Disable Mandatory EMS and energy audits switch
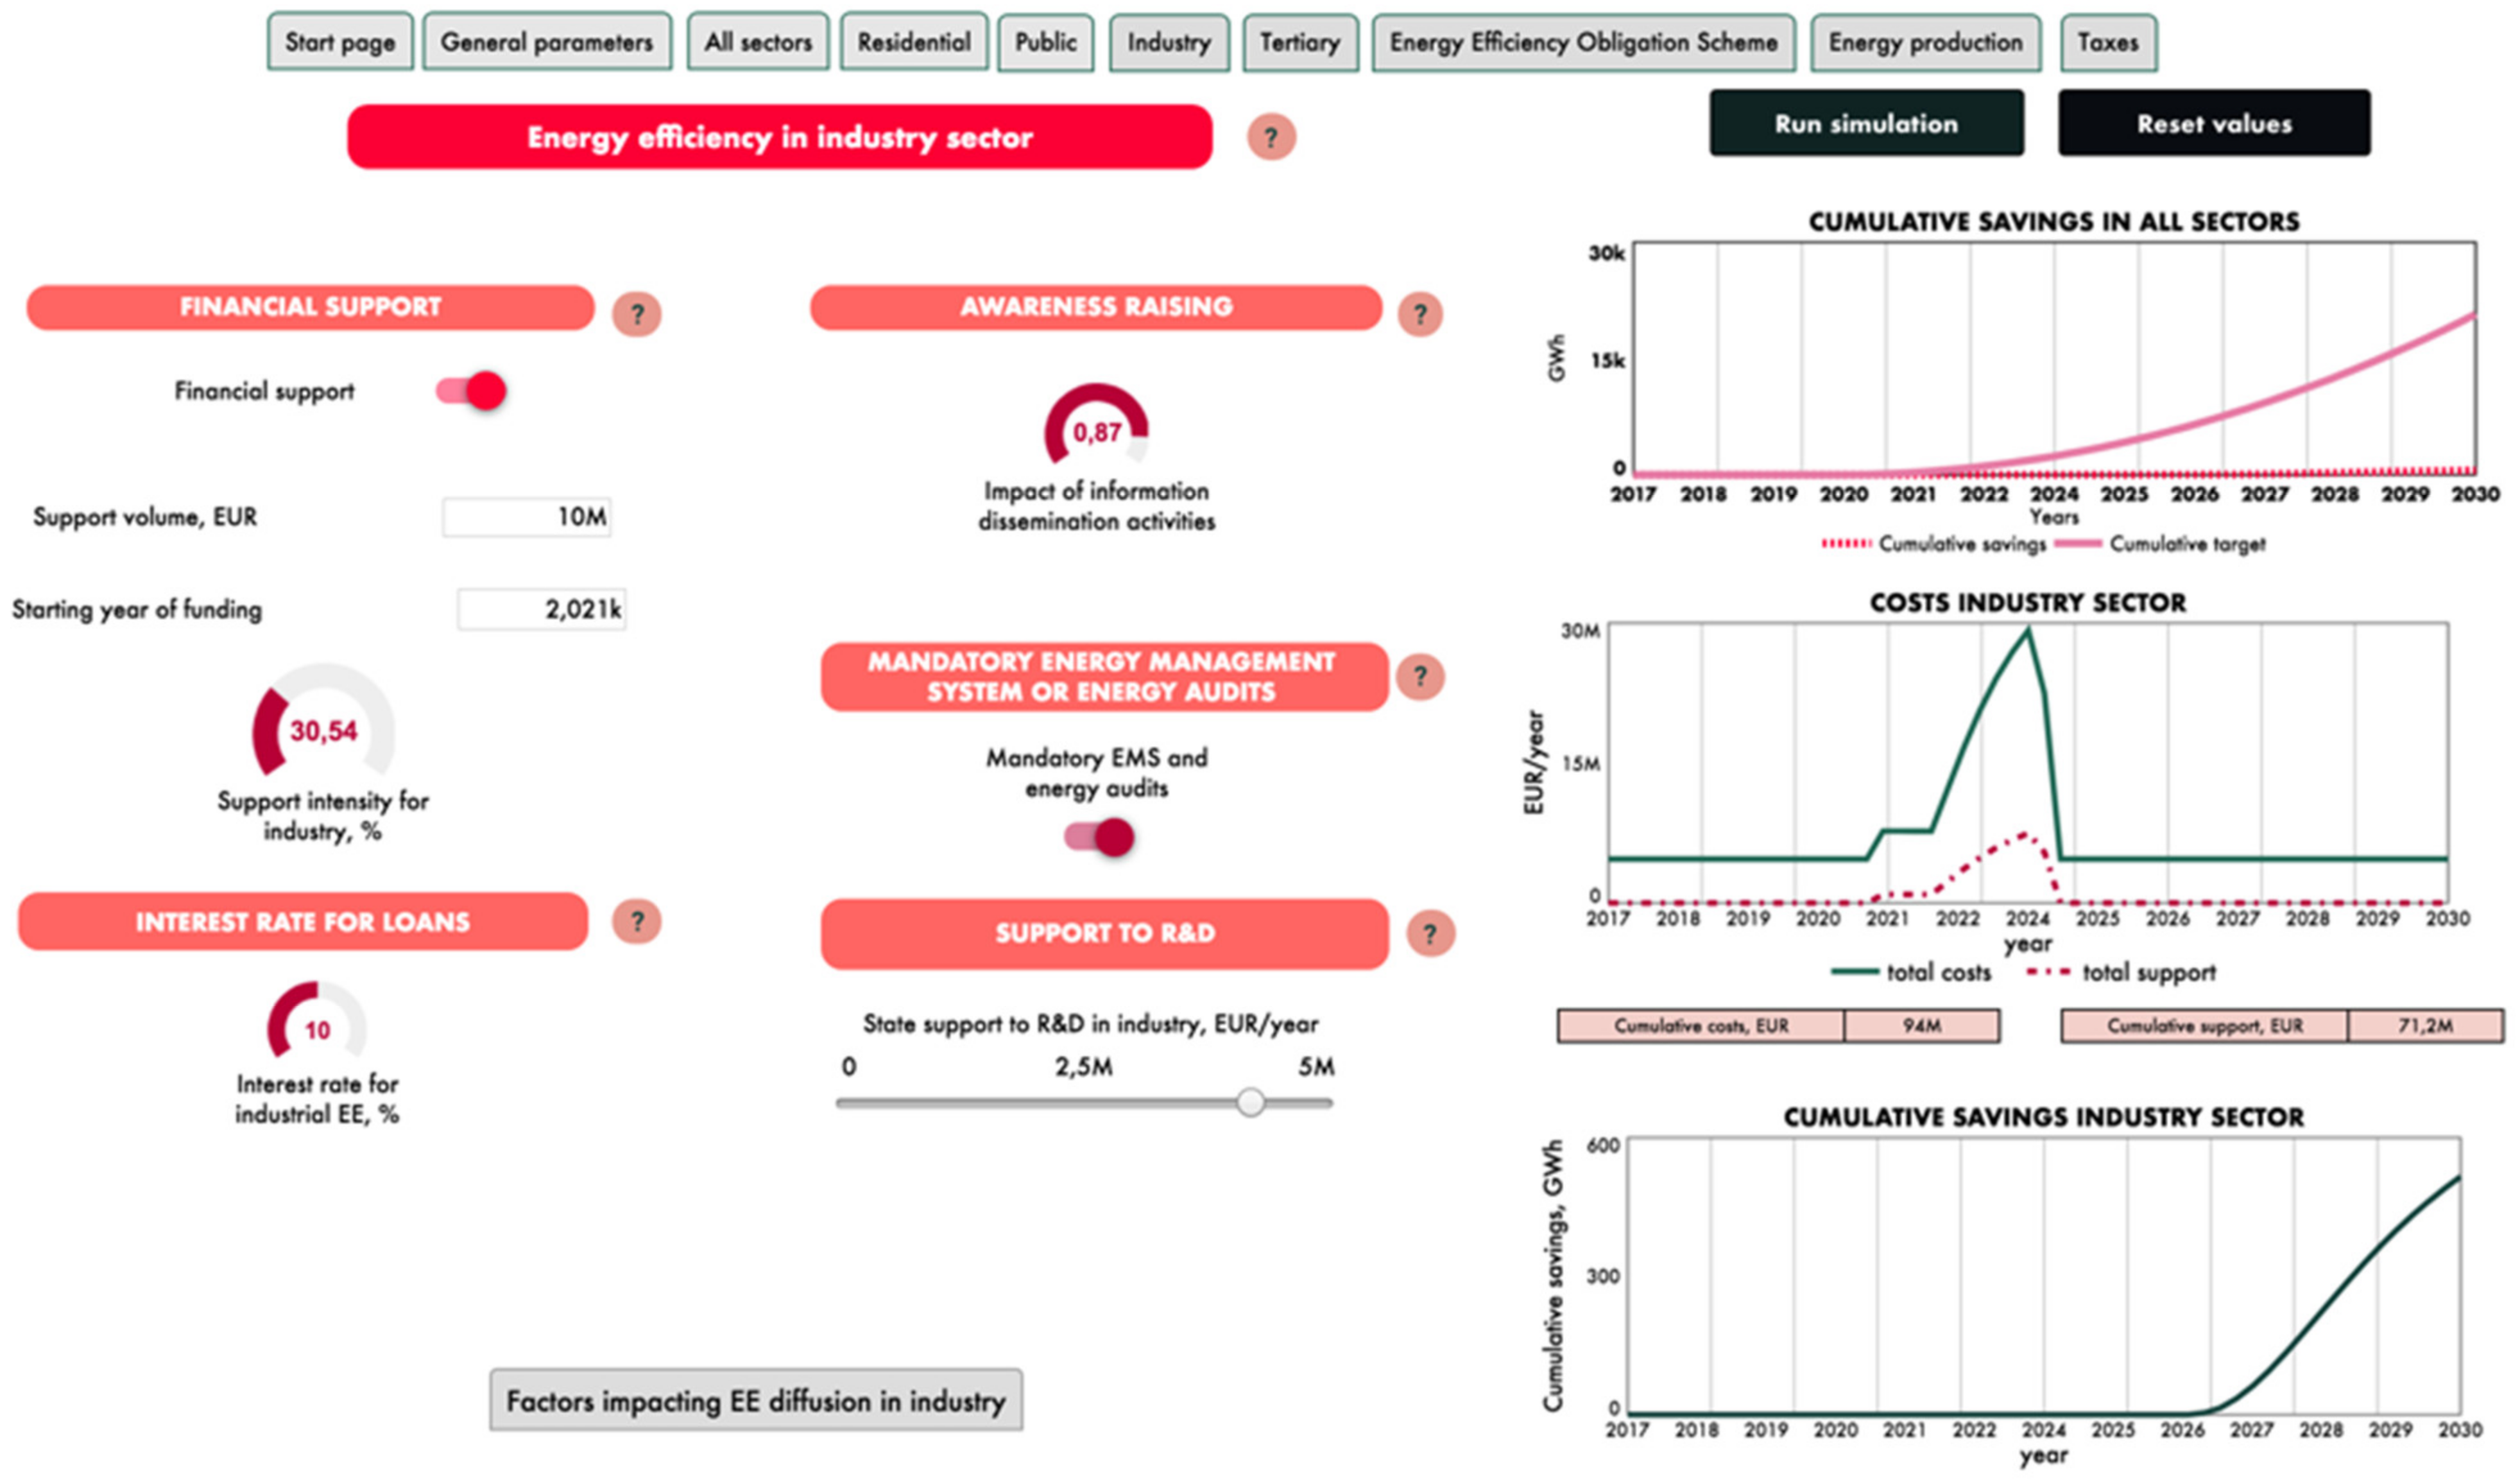2520x1481 pixels. click(1099, 836)
